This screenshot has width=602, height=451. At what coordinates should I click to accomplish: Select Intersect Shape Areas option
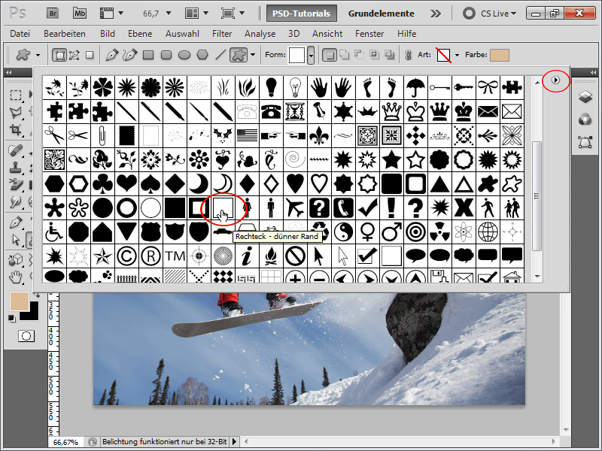point(374,55)
